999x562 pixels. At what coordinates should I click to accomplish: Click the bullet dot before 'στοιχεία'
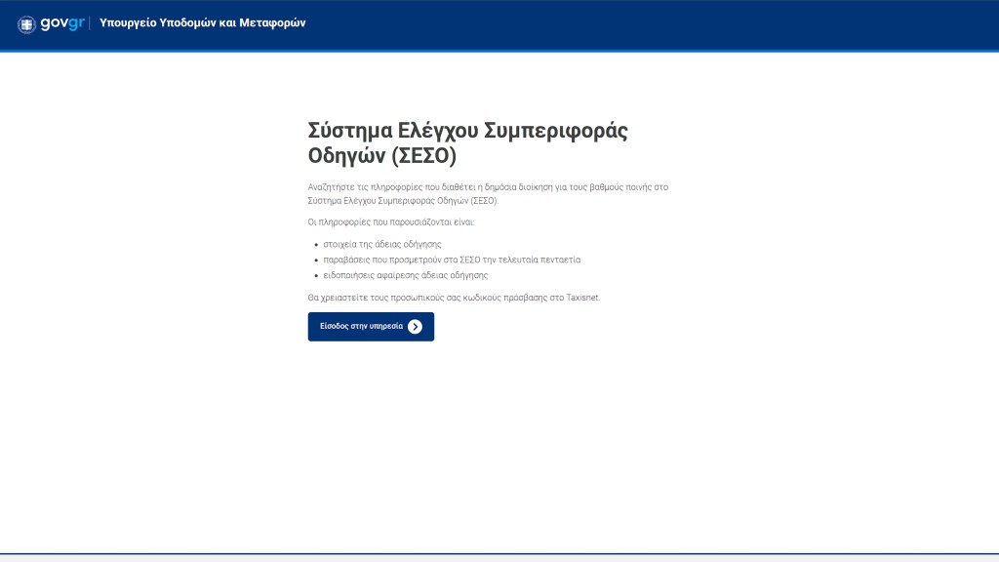[315, 244]
